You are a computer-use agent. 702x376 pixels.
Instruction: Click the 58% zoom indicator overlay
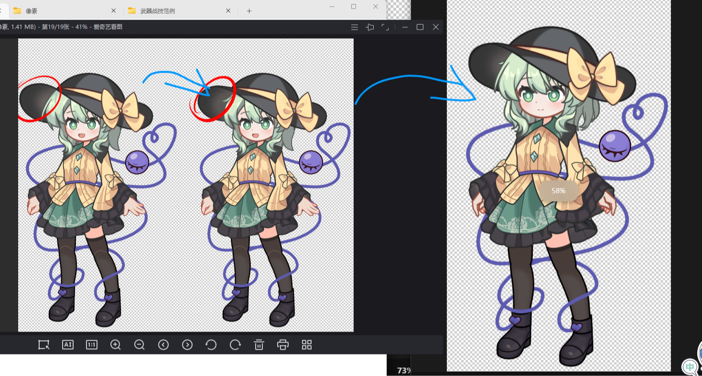[558, 191]
